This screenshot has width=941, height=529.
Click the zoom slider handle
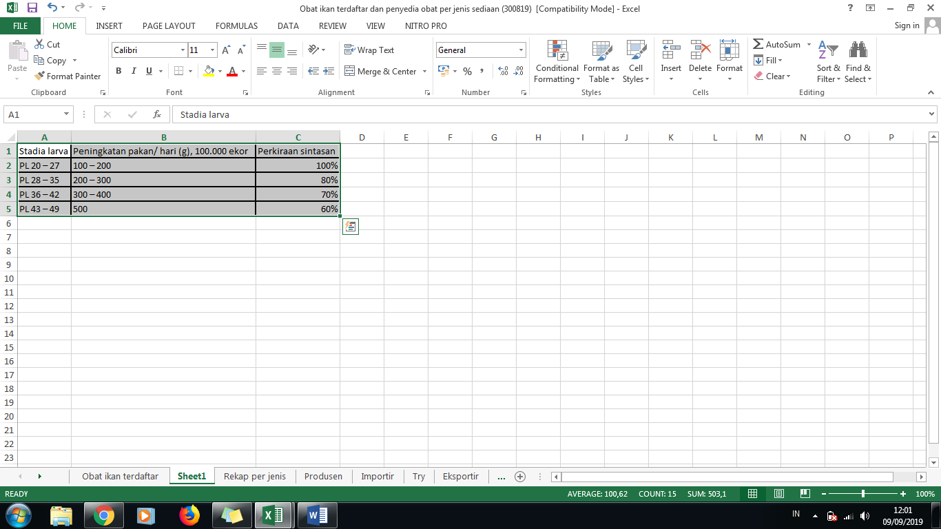click(x=863, y=494)
